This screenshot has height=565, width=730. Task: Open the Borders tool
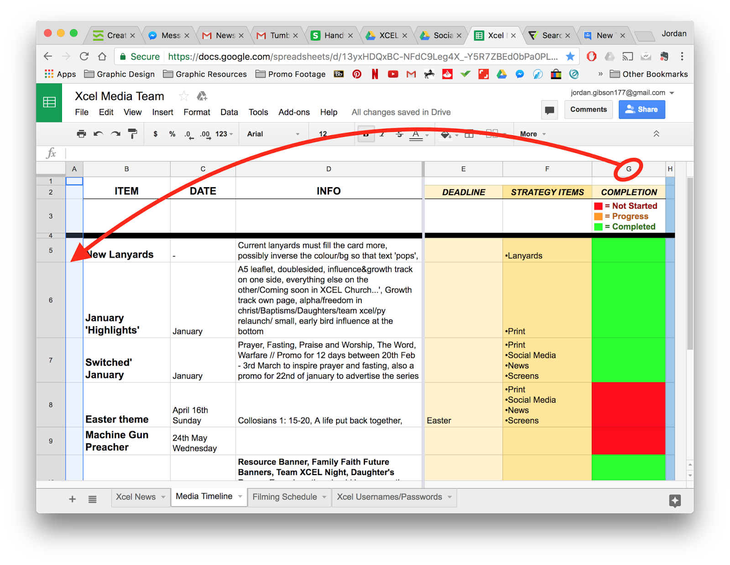tap(469, 134)
